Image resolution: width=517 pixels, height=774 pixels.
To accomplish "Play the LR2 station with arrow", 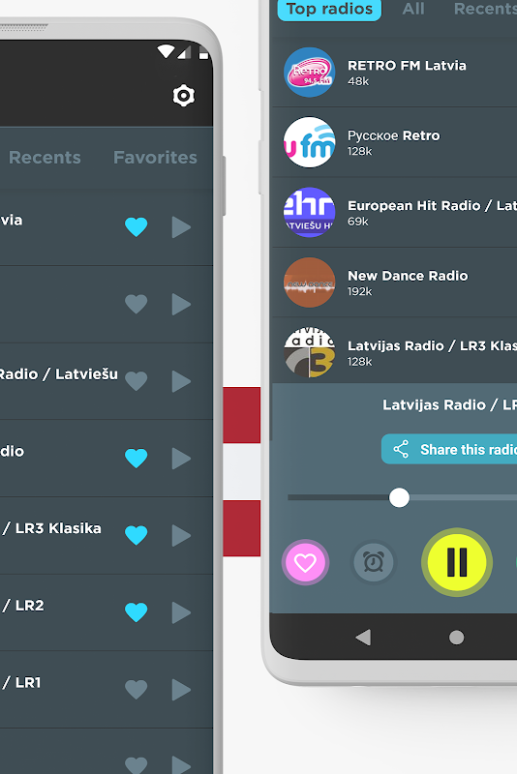I will pos(181,612).
